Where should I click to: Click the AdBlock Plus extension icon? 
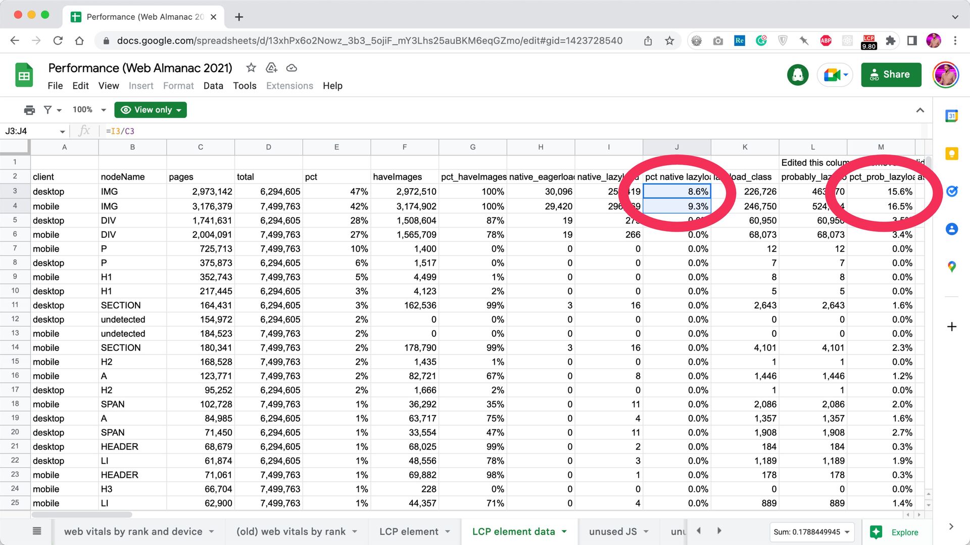tap(826, 41)
